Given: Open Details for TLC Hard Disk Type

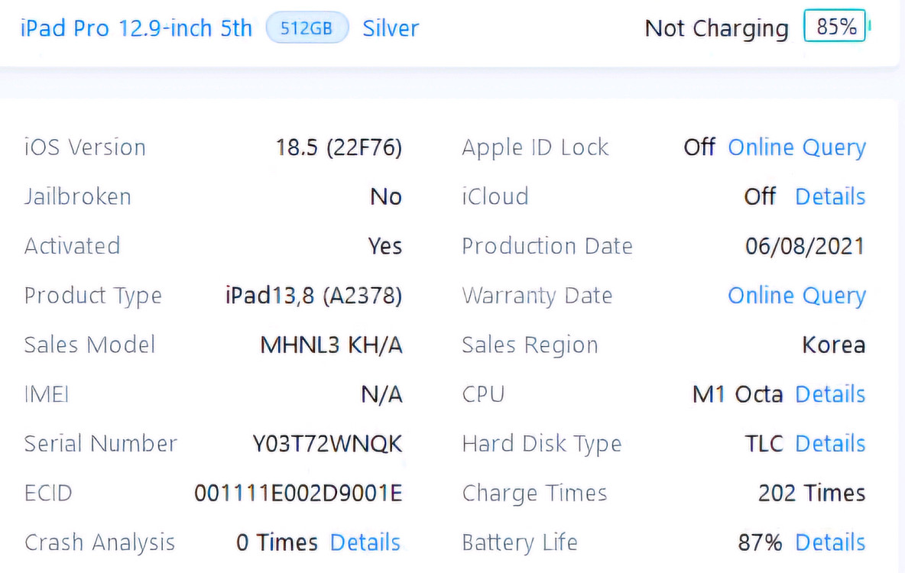Looking at the screenshot, I should (830, 444).
